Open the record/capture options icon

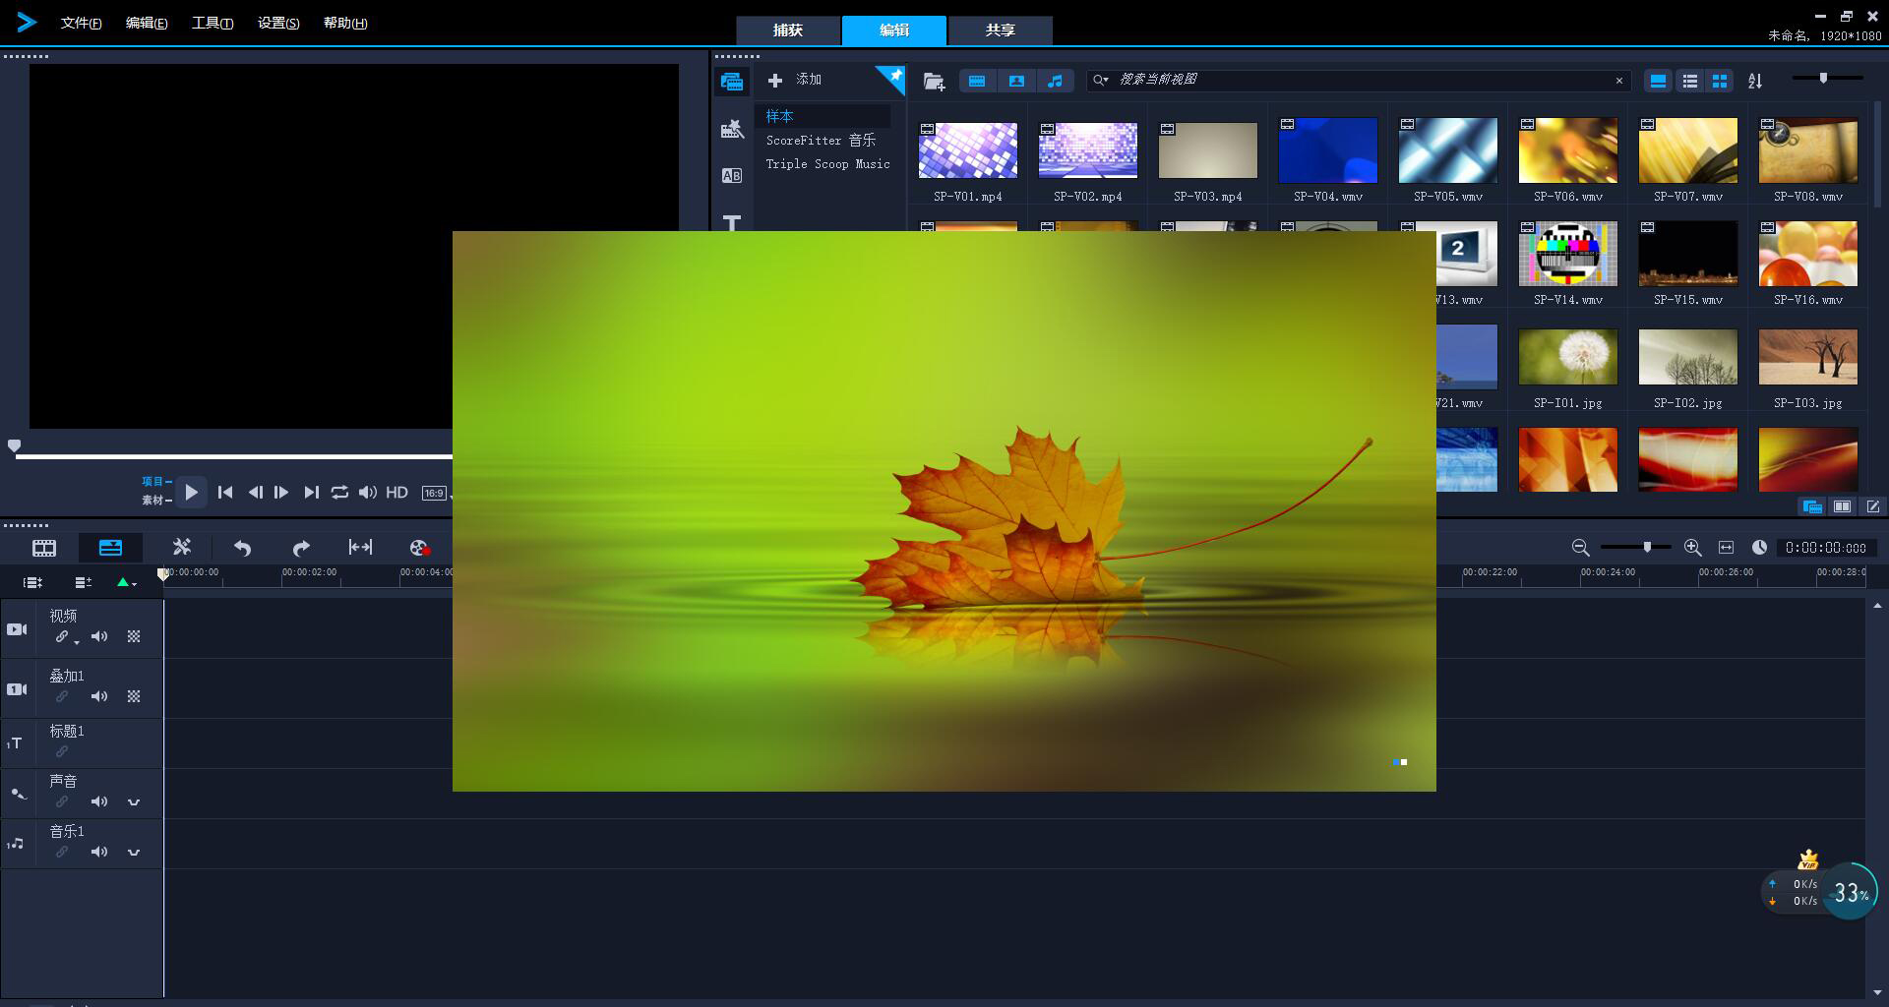419,548
